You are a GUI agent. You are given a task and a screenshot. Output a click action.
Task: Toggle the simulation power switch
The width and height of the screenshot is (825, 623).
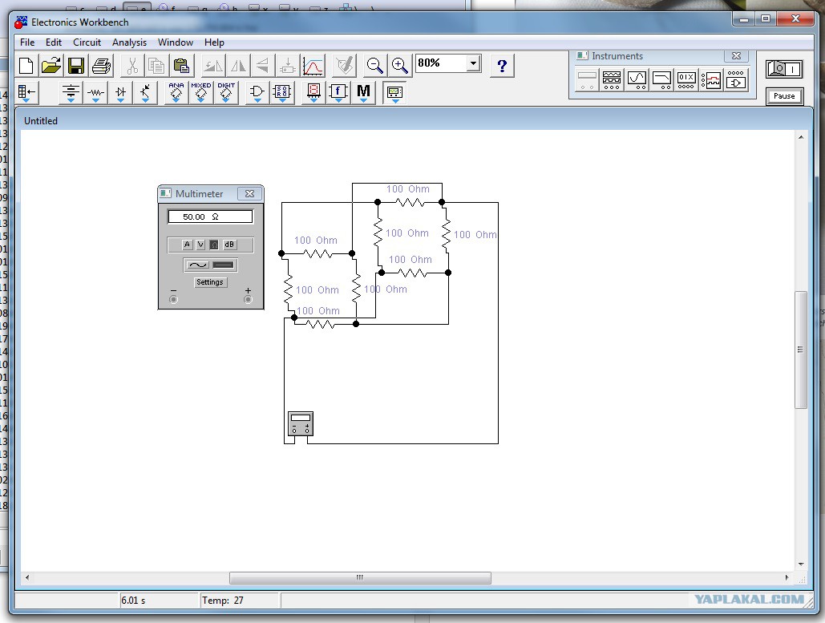click(x=784, y=69)
